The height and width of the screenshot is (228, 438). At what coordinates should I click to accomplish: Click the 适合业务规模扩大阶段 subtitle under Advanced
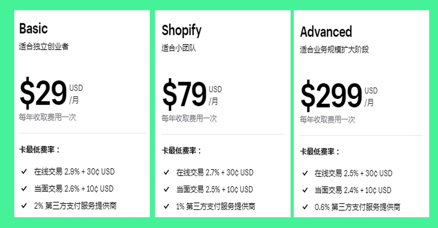pos(334,49)
